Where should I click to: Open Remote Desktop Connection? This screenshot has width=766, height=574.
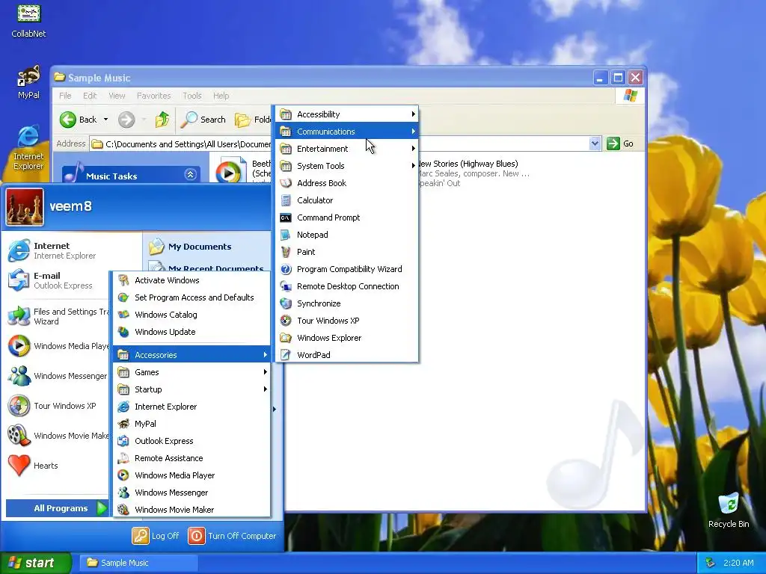(347, 286)
